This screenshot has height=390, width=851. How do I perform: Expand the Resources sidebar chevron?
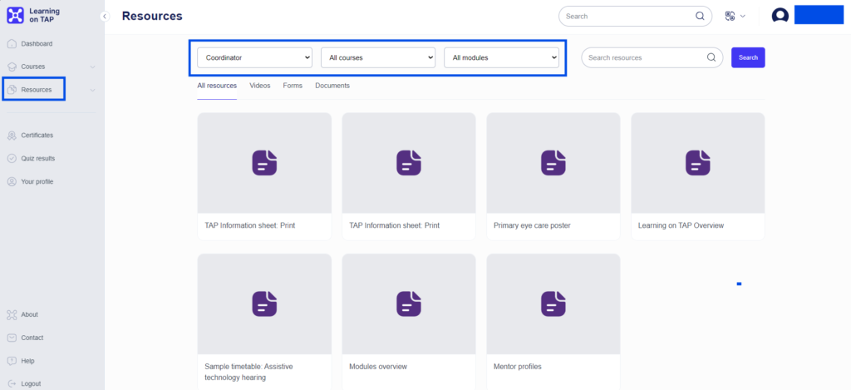(92, 90)
